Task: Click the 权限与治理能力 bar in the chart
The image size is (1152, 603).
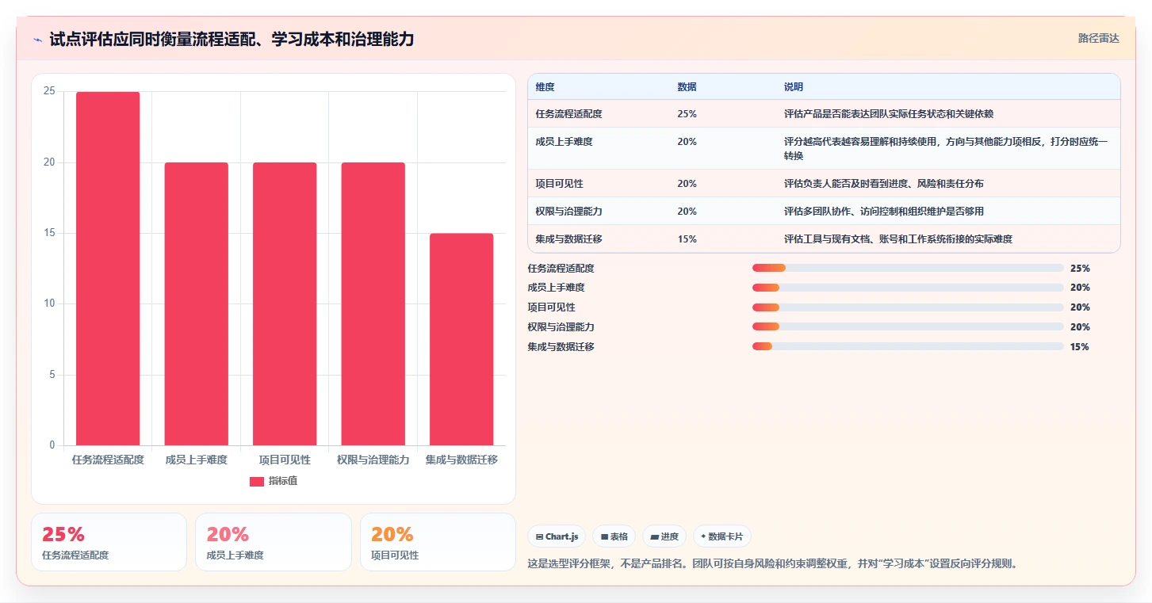Action: coord(373,304)
